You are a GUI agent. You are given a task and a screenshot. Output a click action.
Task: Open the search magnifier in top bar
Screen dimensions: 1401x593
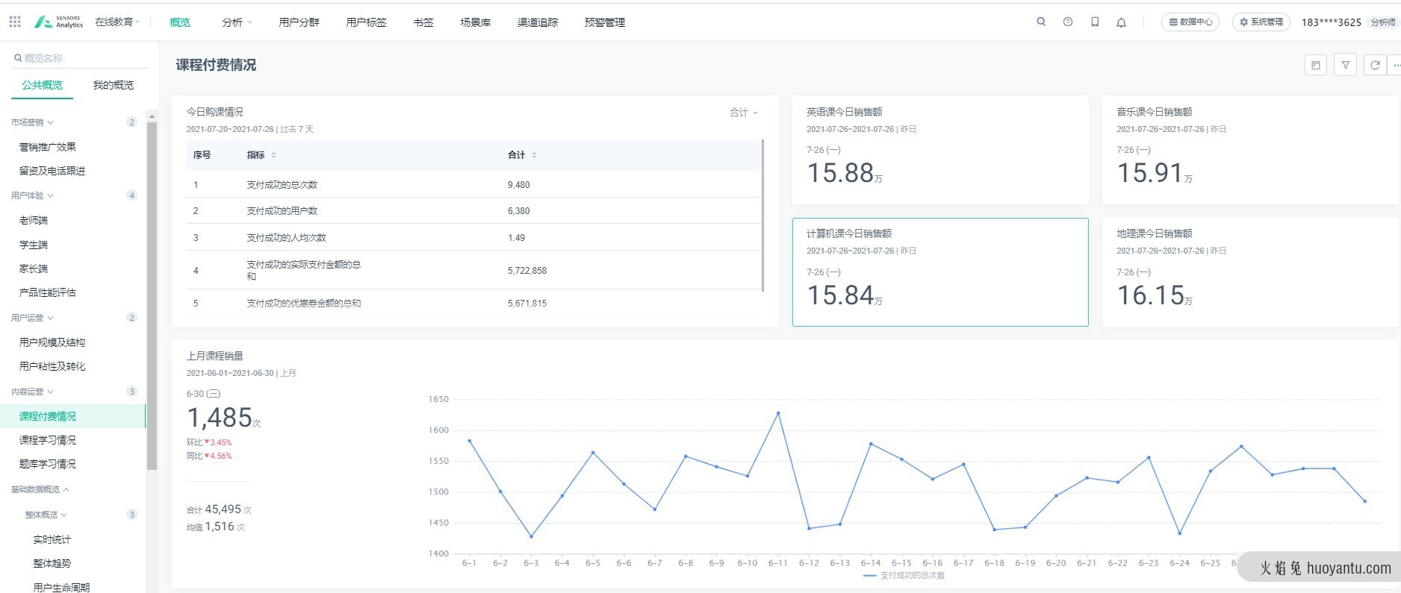coord(1041,22)
